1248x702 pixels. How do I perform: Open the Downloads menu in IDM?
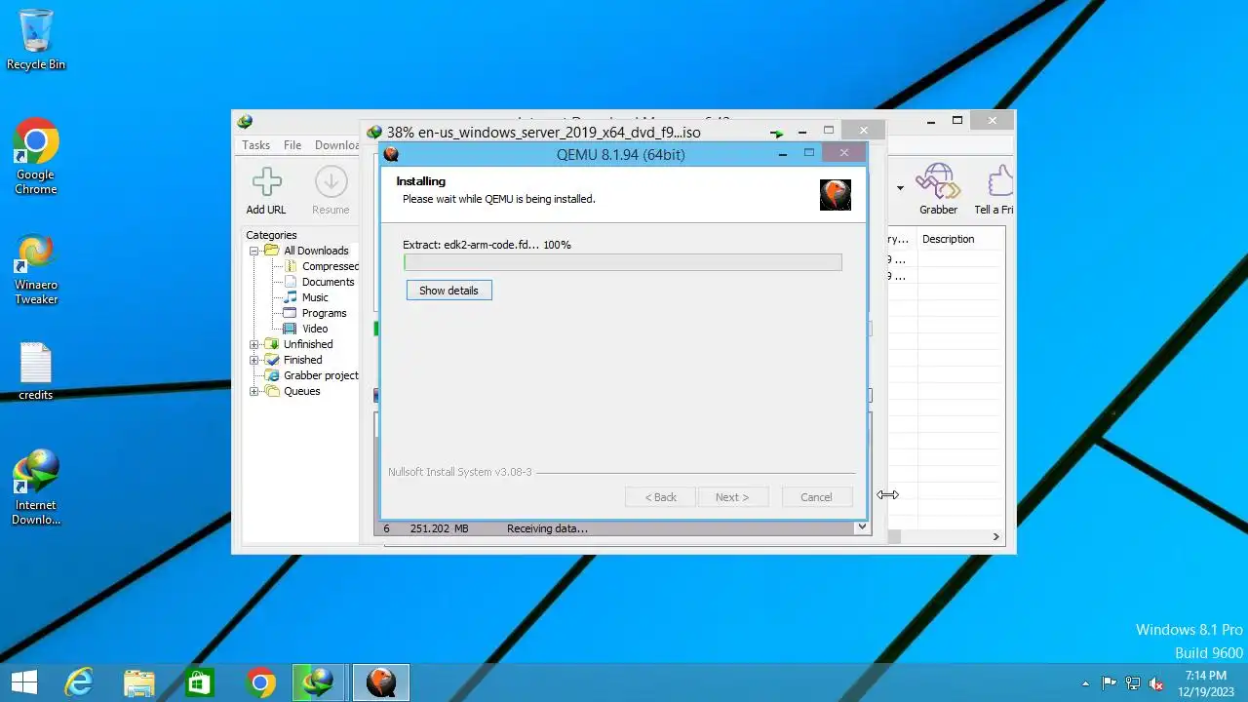pyautogui.click(x=337, y=145)
